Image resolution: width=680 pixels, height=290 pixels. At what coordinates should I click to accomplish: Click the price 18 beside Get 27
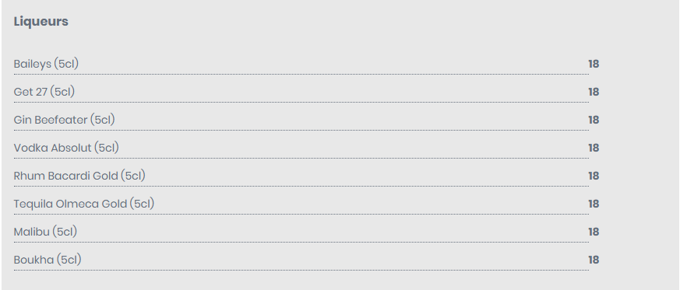pyautogui.click(x=594, y=92)
